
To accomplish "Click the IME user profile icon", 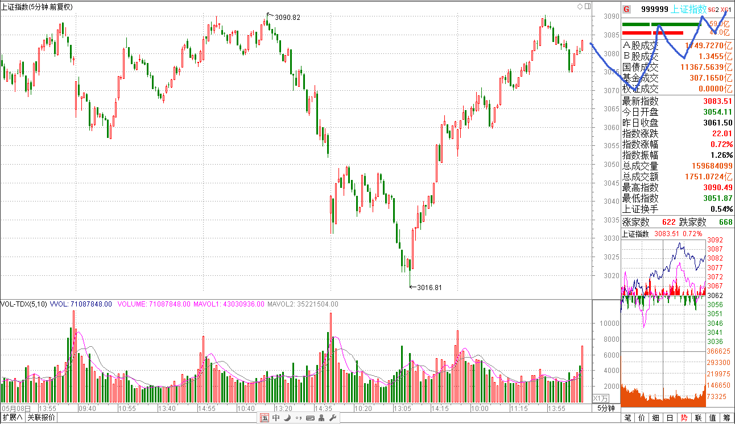I will tap(322, 418).
